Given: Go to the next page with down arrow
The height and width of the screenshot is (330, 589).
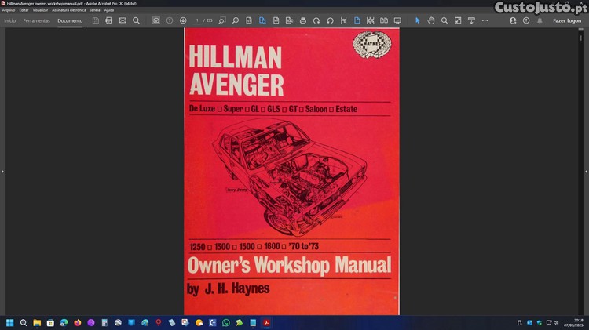Looking at the screenshot, I should click(x=183, y=20).
